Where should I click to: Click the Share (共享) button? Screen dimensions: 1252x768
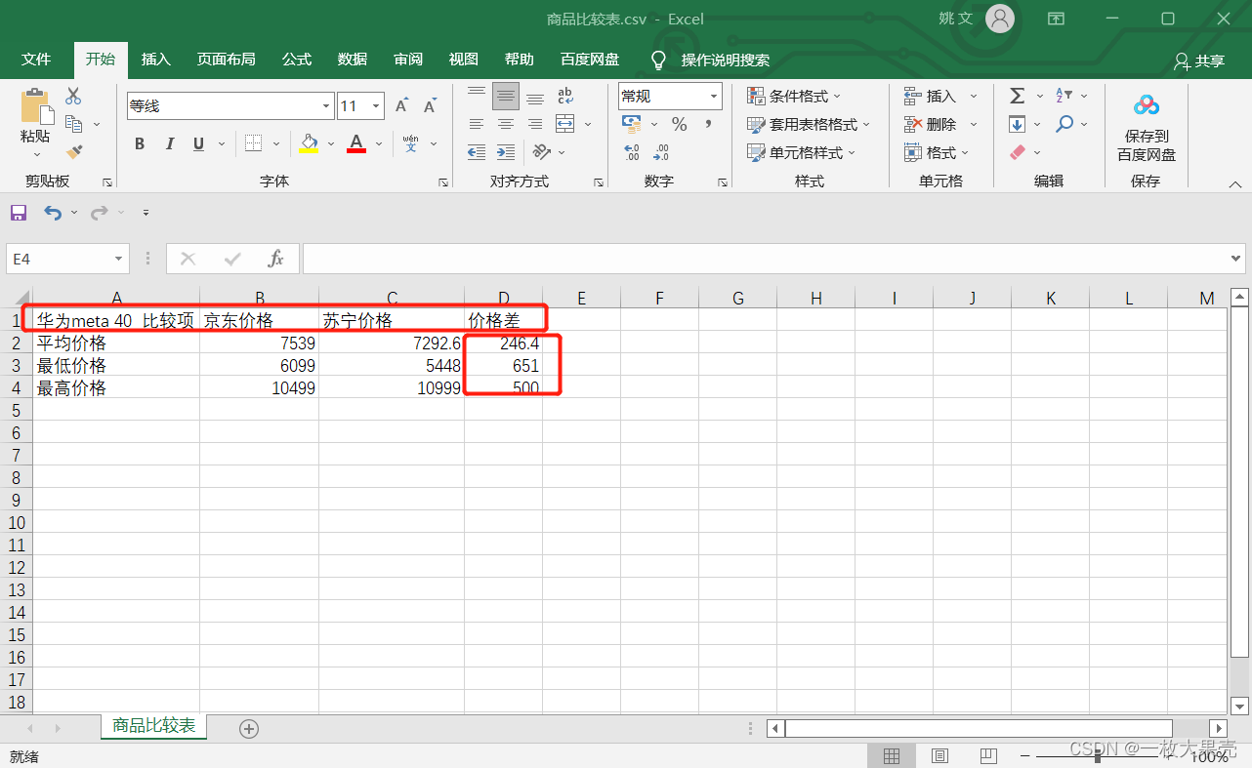coord(1199,61)
